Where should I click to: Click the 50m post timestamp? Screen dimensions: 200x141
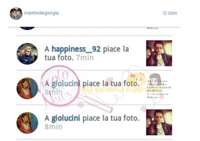pos(172,13)
